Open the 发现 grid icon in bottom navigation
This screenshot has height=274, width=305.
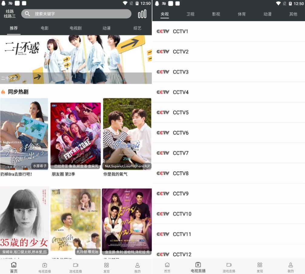coord(106,265)
